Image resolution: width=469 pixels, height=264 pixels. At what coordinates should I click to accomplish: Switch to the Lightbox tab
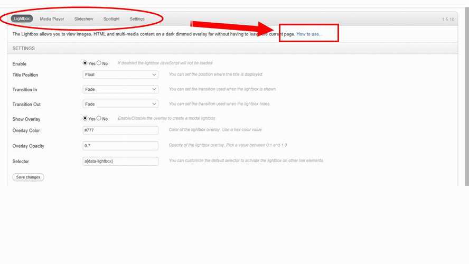(22, 19)
